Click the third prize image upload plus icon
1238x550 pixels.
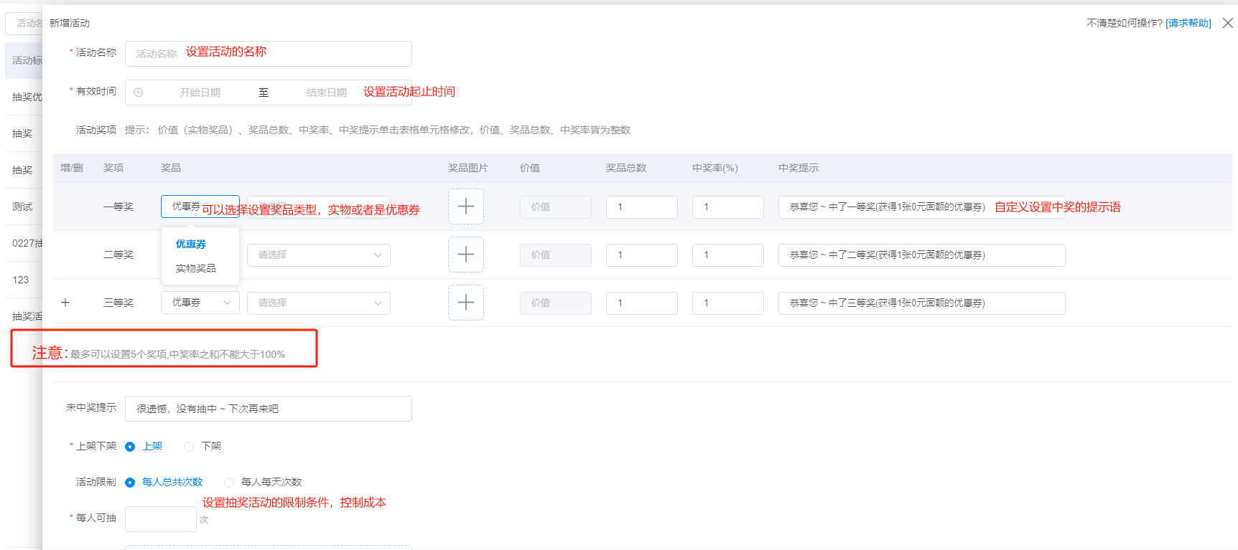[x=465, y=303]
